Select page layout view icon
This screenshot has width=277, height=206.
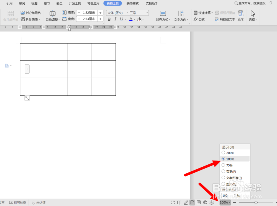[192, 202]
